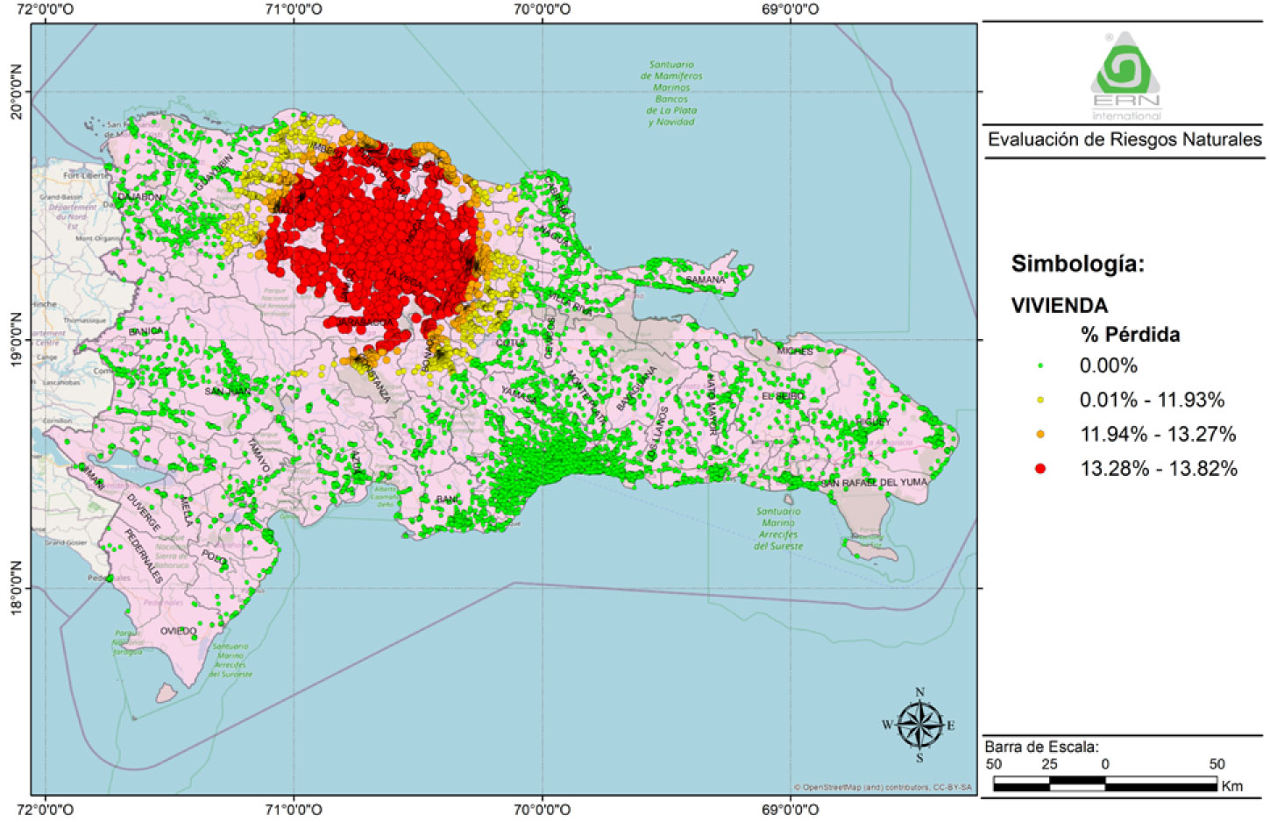Click the SAN RAFAEL DEL YUMA label
The width and height of the screenshot is (1270, 822).
coord(874,483)
